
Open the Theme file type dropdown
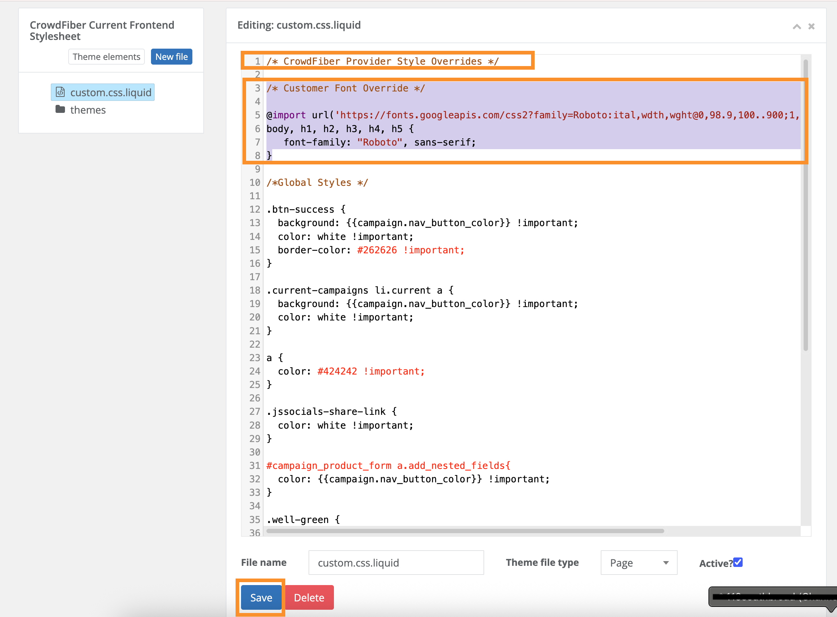point(638,563)
